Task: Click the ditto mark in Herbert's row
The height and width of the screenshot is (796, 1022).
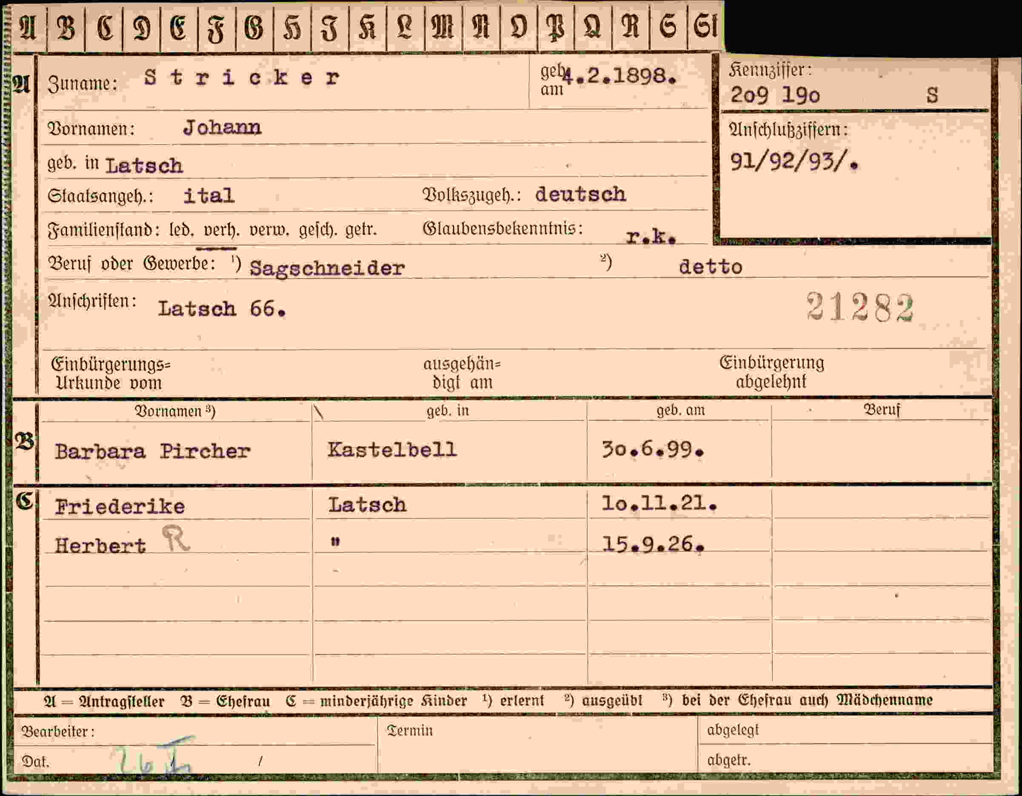Action: point(335,542)
